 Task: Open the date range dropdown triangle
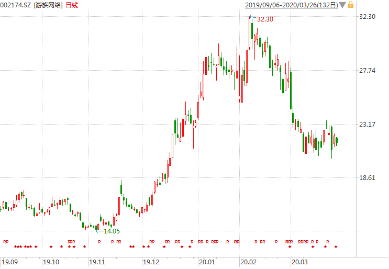click(342, 5)
